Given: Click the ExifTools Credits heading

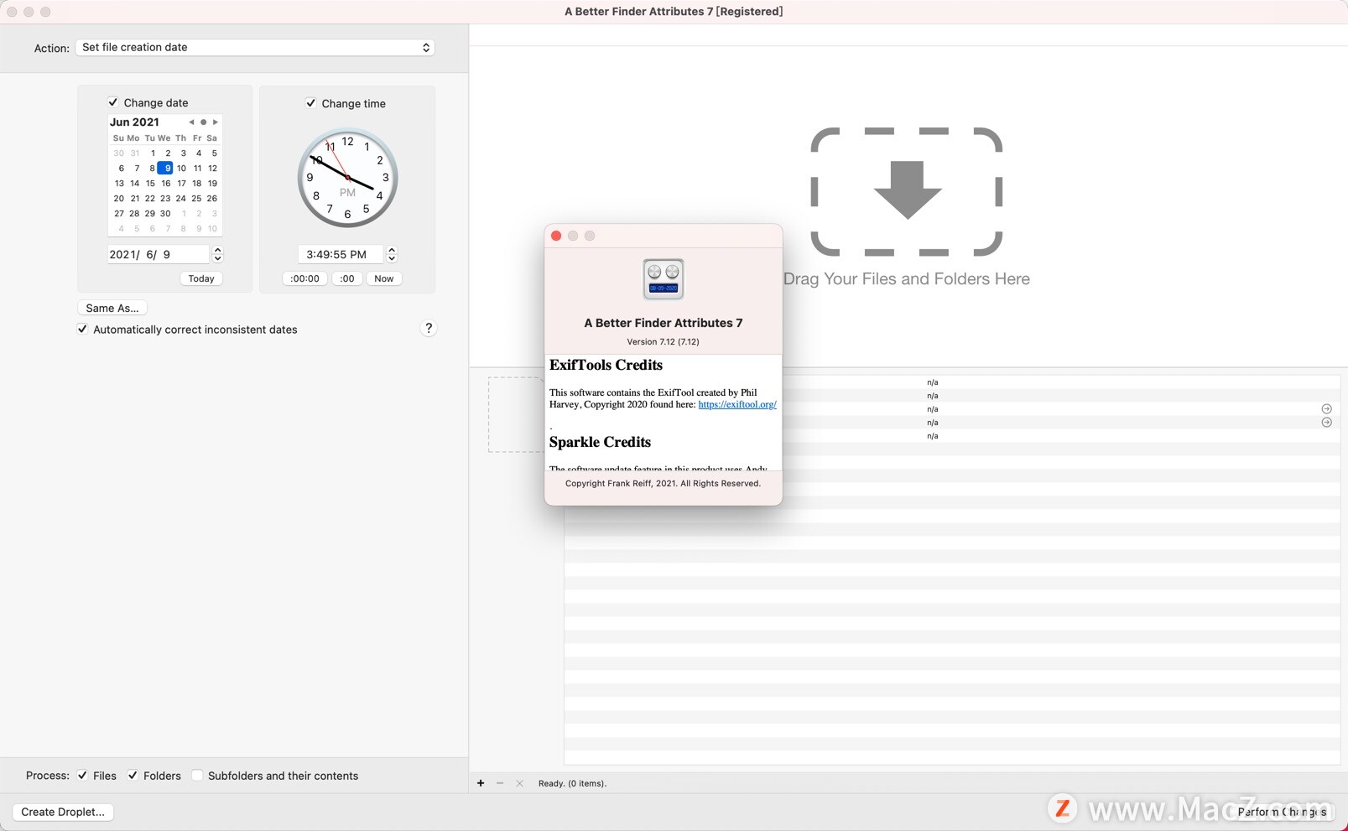Looking at the screenshot, I should [x=606, y=365].
